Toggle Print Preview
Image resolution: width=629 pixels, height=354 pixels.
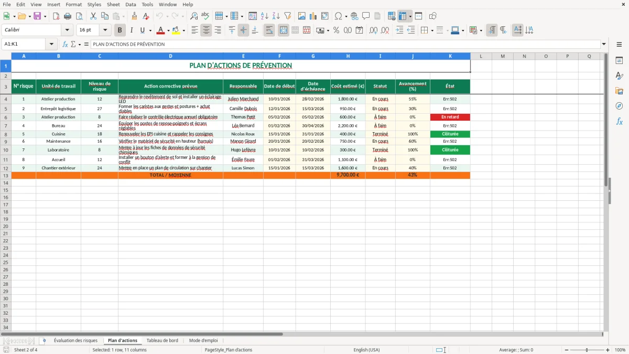pyautogui.click(x=79, y=16)
